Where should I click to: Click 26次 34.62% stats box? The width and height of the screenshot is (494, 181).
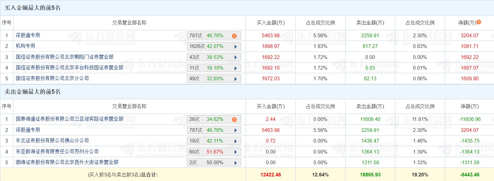214,119
